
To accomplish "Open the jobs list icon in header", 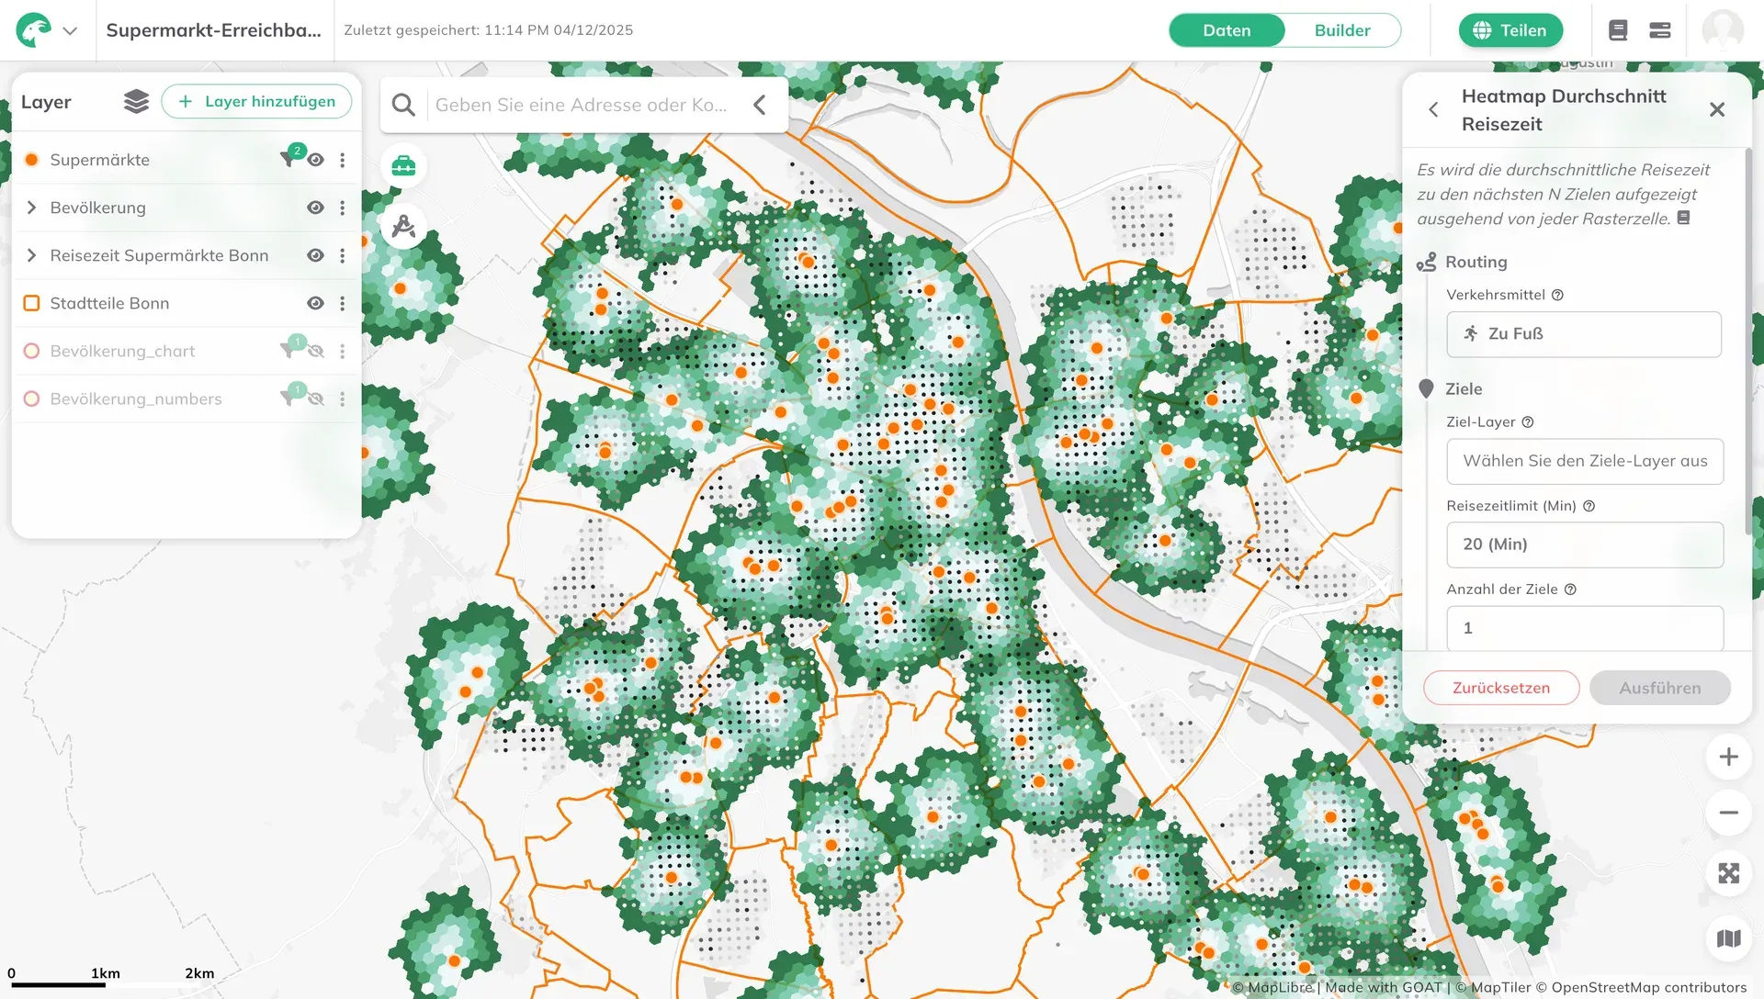I will coord(1659,30).
